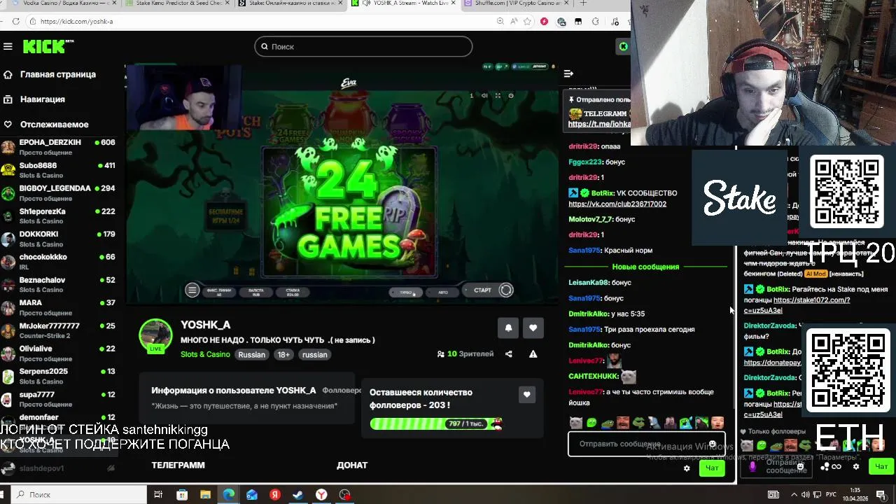The width and height of the screenshot is (896, 504).
Task: Click Windows taskbar search box
Action: pos(78,495)
